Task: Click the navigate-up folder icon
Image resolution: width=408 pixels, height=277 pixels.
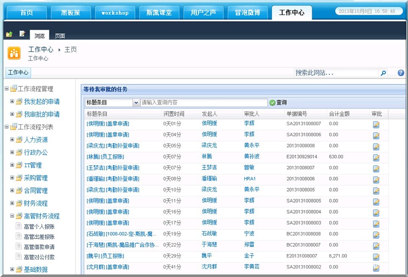Action: [x=9, y=34]
